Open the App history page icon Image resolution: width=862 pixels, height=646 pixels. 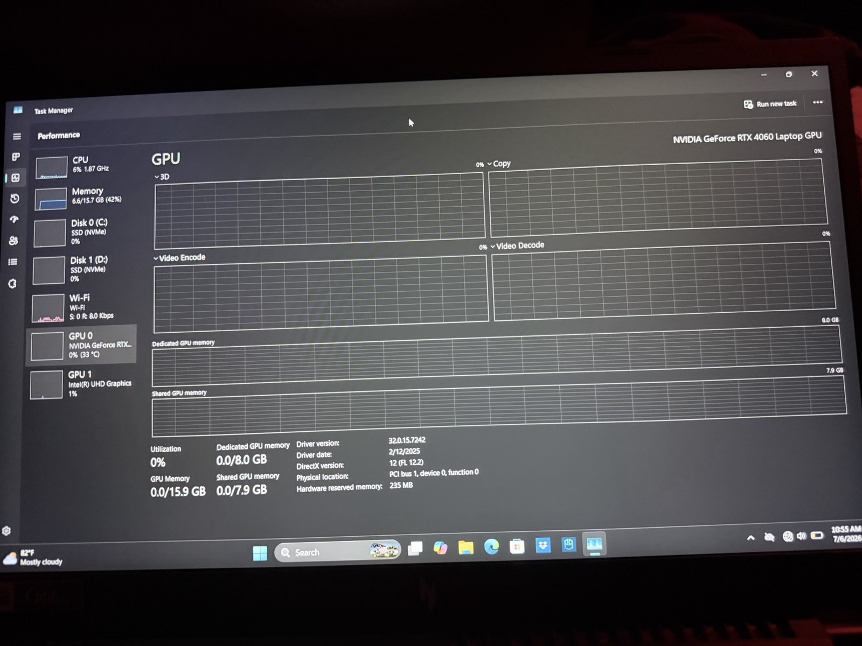point(15,199)
